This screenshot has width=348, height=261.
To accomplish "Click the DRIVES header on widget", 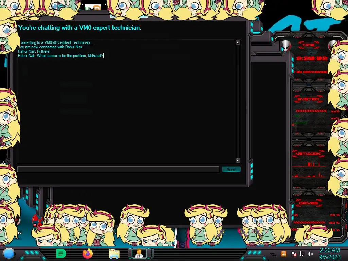I will pos(308,203).
